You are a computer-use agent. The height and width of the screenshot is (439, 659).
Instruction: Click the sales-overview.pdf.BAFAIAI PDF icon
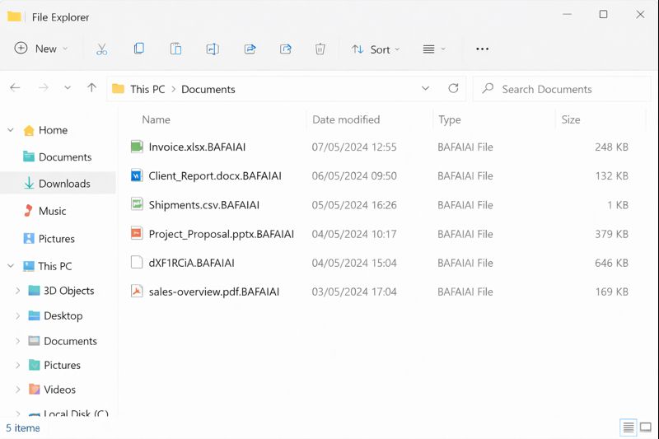(137, 291)
